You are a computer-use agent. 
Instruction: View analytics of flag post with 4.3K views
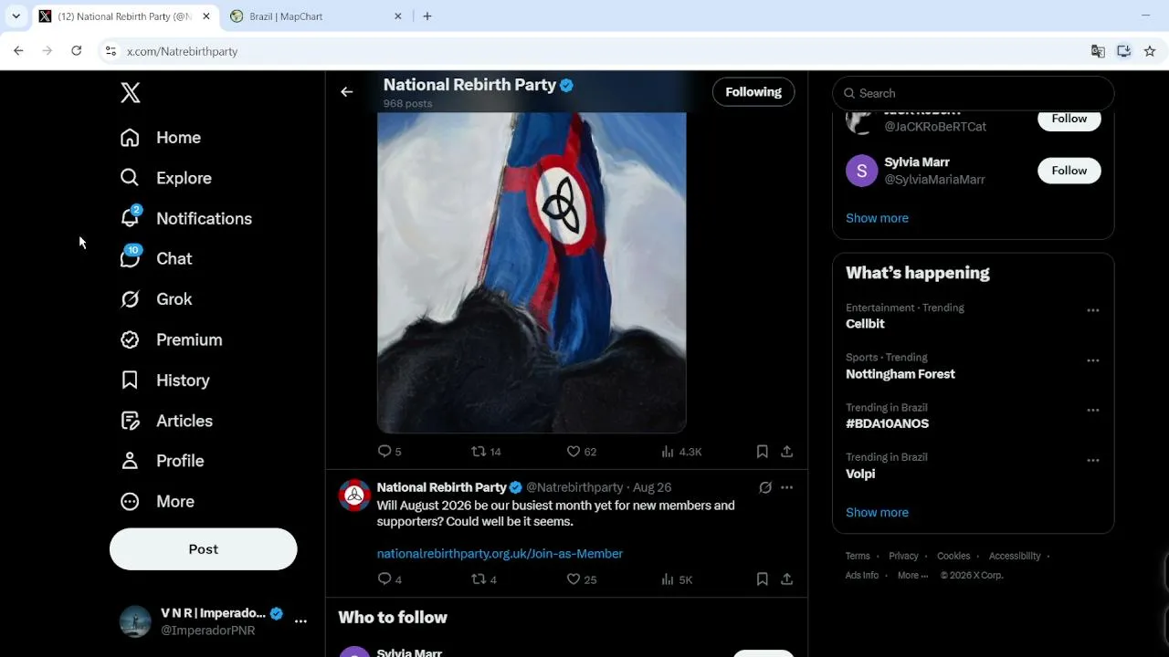coord(681,452)
